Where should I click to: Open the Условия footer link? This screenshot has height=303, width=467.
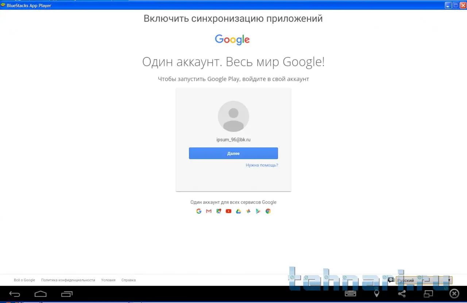pyautogui.click(x=108, y=280)
